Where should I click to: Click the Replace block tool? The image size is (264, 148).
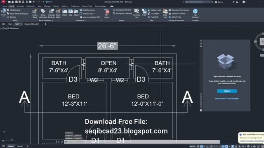[11, 17]
